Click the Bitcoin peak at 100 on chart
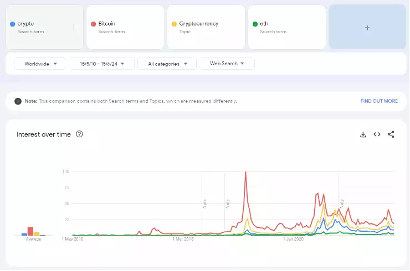Viewport: 410px width, 271px height. pyautogui.click(x=245, y=172)
